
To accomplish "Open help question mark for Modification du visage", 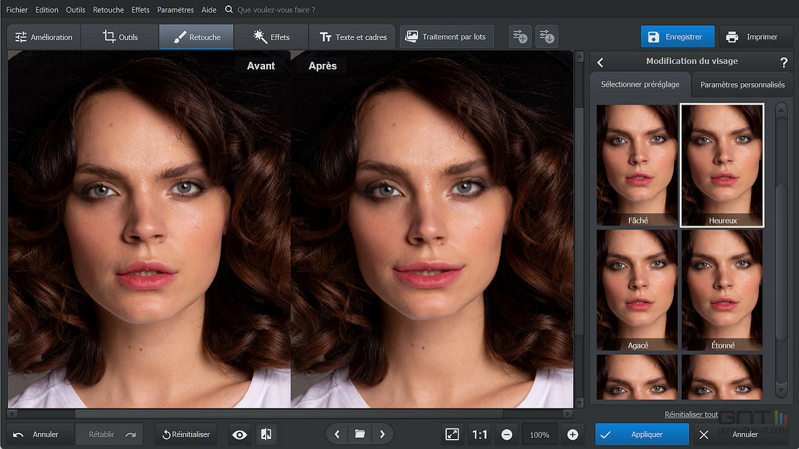I will tap(784, 62).
